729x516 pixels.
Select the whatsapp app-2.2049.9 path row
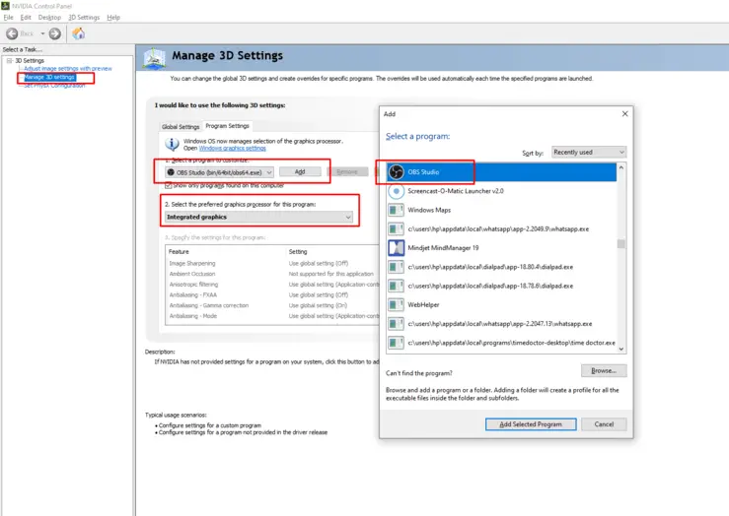(x=502, y=228)
